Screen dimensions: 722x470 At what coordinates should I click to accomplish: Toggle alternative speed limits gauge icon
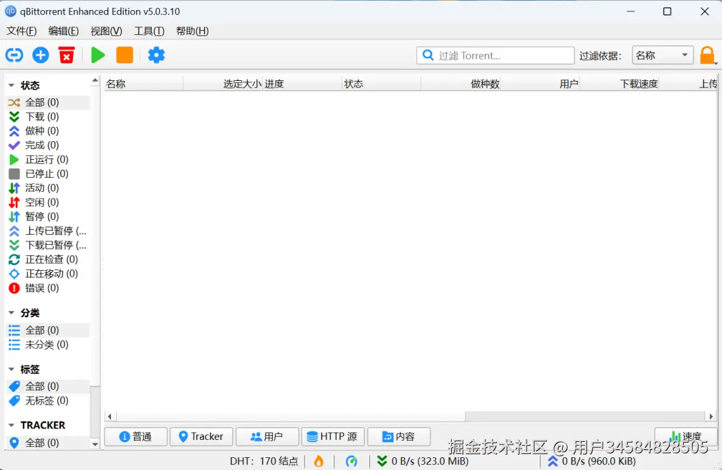pos(352,461)
